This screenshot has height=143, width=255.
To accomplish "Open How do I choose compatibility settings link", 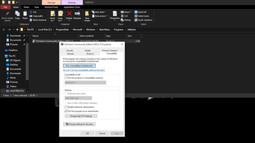I will pos(84,70).
